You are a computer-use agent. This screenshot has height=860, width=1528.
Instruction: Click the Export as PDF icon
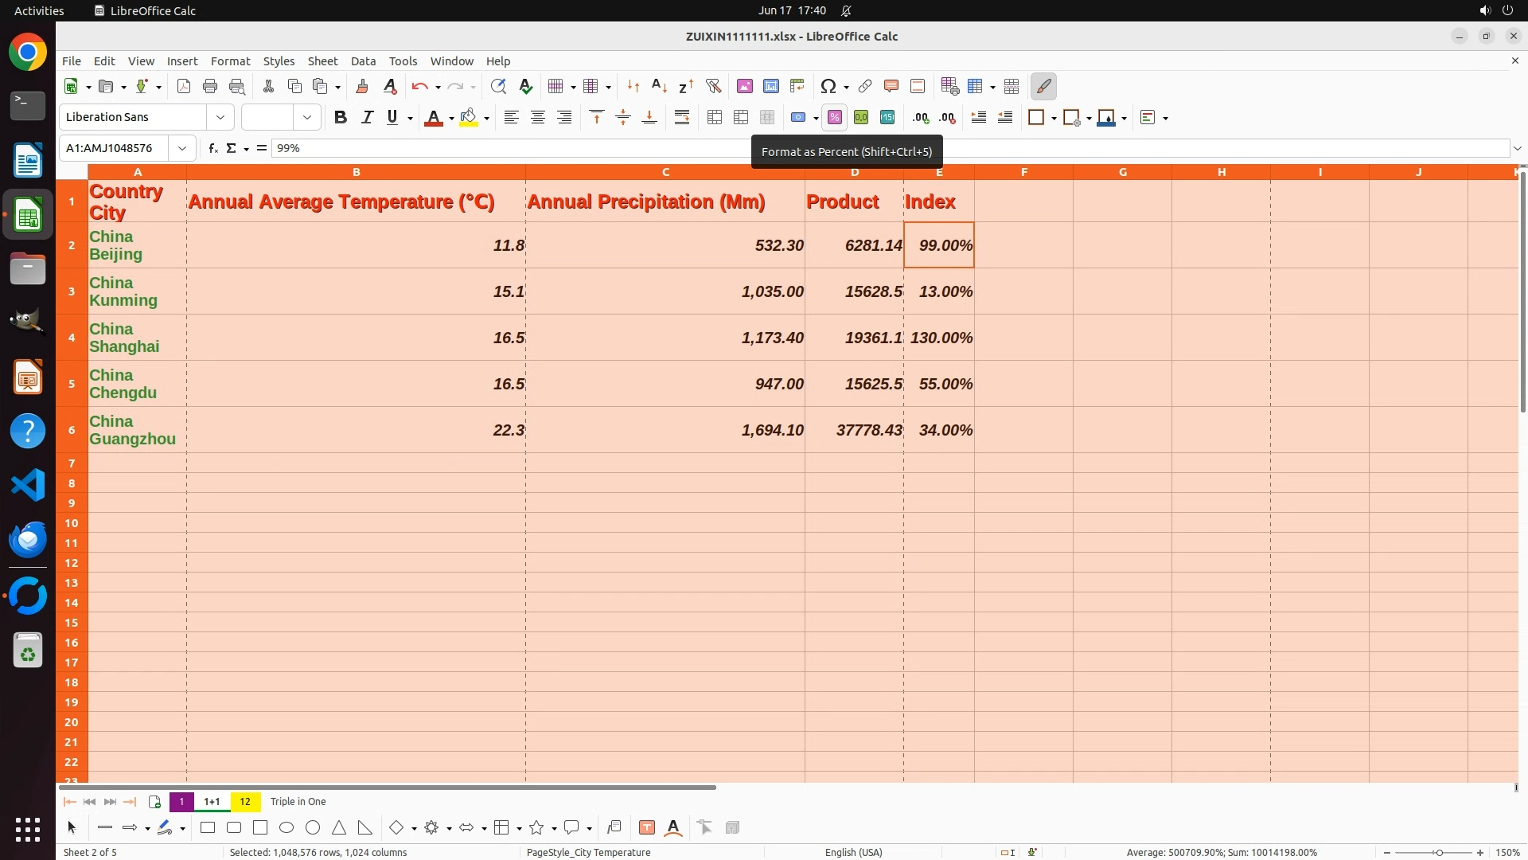pyautogui.click(x=184, y=87)
